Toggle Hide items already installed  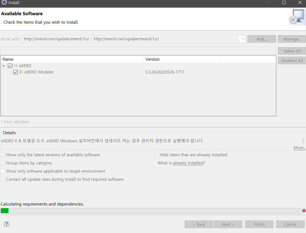[157, 155]
